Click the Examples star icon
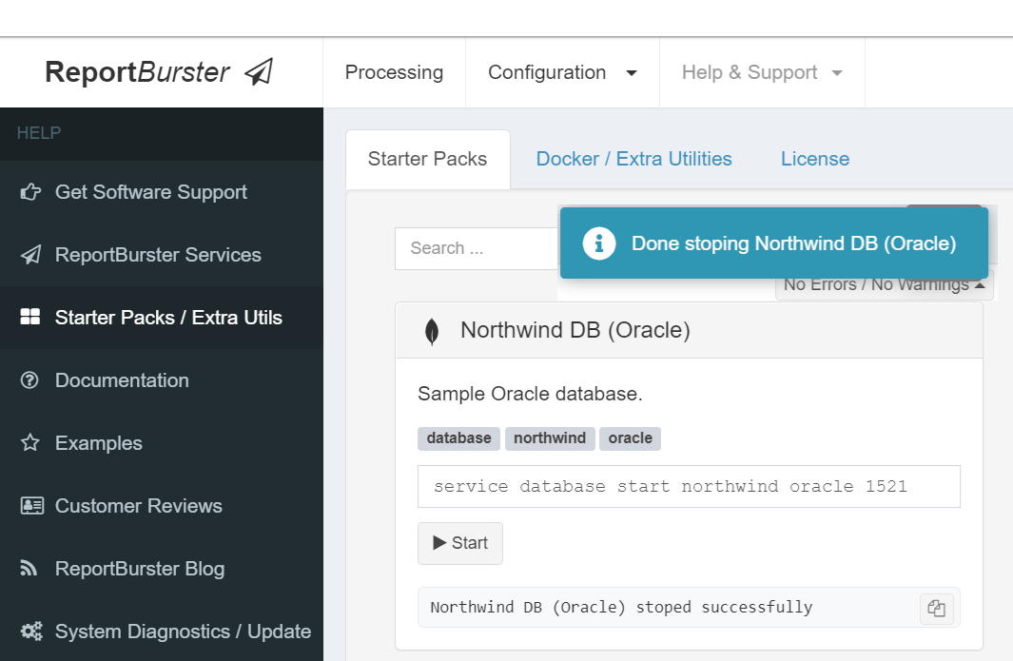This screenshot has height=661, width=1013. click(x=29, y=442)
